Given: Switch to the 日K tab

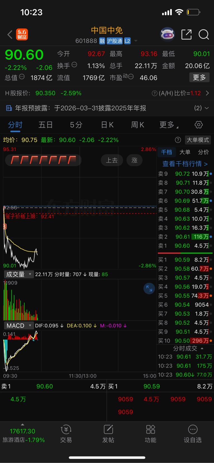Looking at the screenshot, I should [107, 125].
